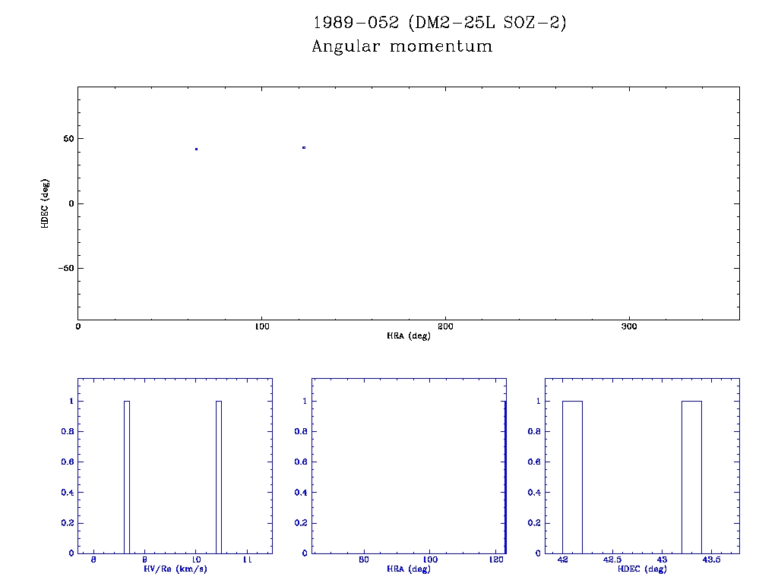Image resolution: width=778 pixels, height=583 pixels.
Task: Select the left bar in HDEC histogram
Action: 572,477
